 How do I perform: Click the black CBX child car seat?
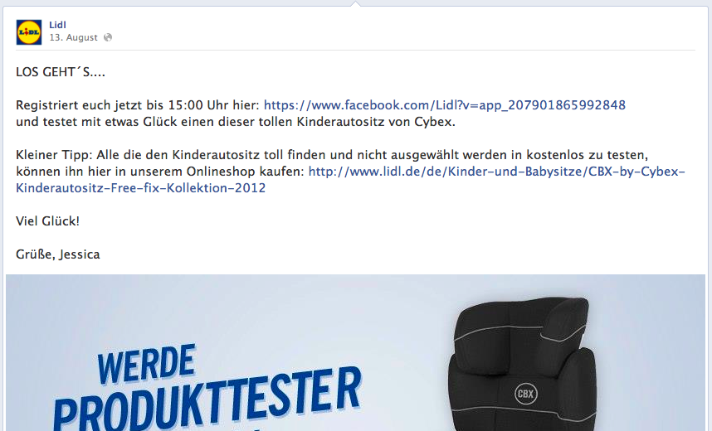coord(522,364)
